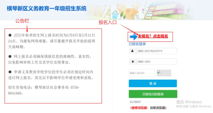The image size is (213, 113).
Task: Click the user icon beside ID field
Action: (132, 51)
